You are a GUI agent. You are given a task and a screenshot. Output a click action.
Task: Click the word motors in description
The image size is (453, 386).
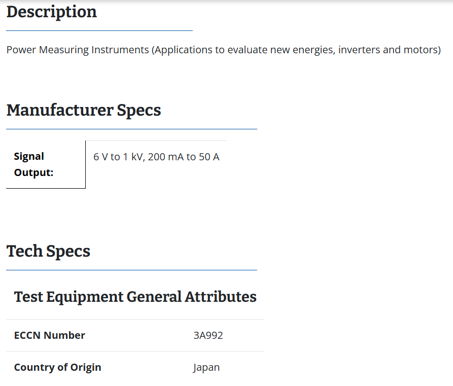421,50
